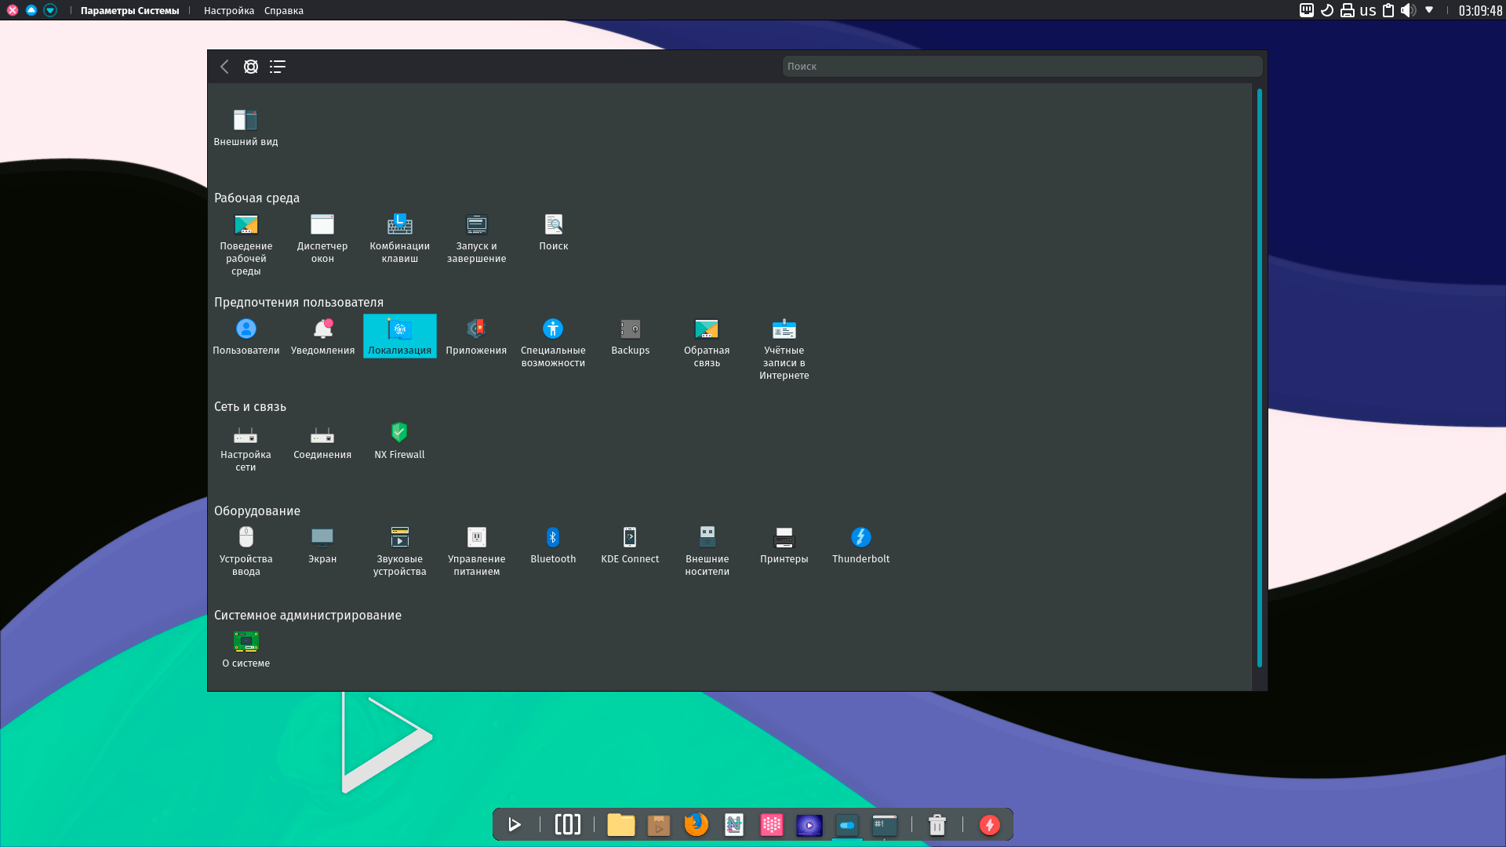Launch Firefox from the dock
Screen dimensions: 1506x847
click(696, 824)
